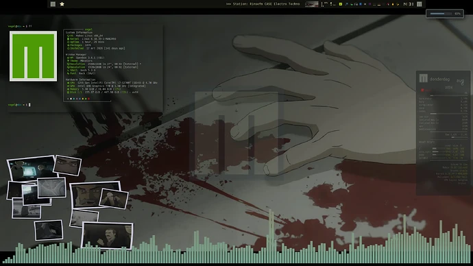
Task: Open the mustached man photo thumbnail
Action: click(x=107, y=236)
